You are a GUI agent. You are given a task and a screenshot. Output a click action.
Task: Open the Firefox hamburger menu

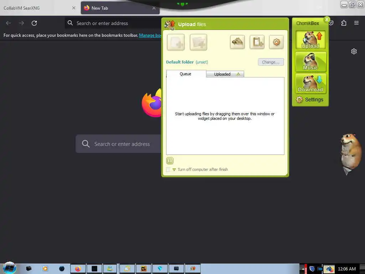click(x=356, y=23)
